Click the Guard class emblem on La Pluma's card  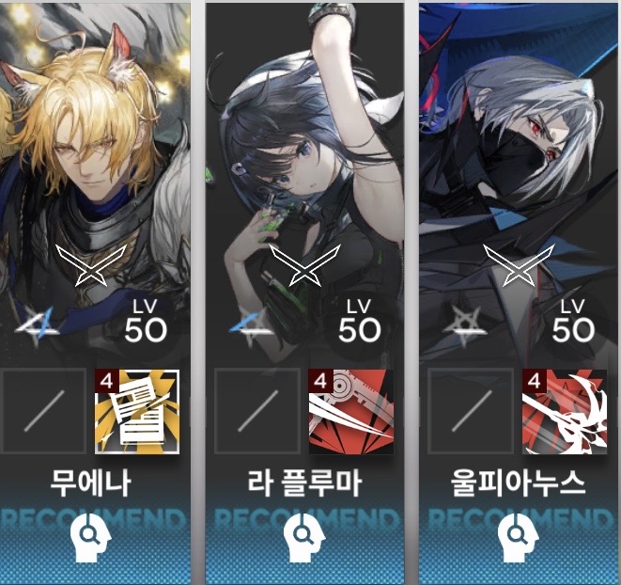click(x=305, y=264)
